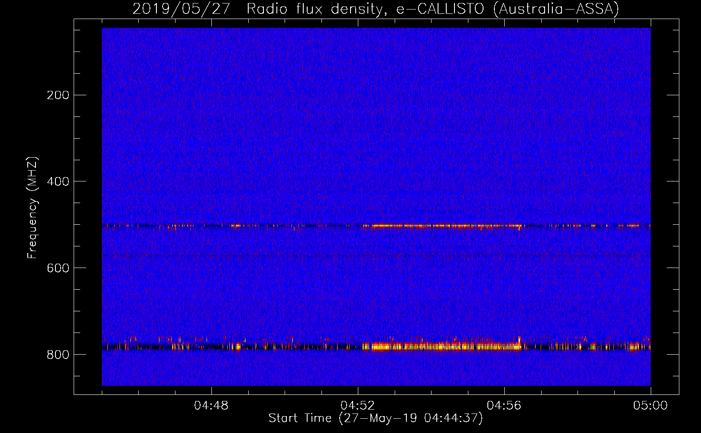
Task: Click the 'Frequency (MHZ)' axis label
Action: pyautogui.click(x=32, y=208)
